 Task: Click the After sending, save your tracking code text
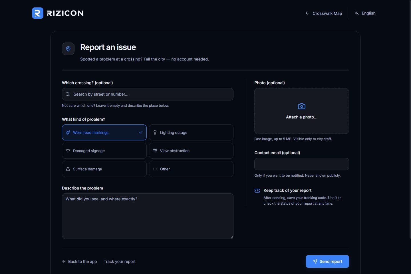pyautogui.click(x=303, y=201)
